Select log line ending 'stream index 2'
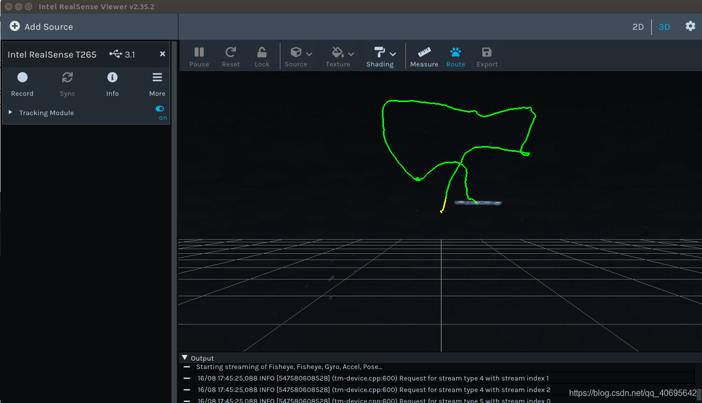This screenshot has width=702, height=403. pyautogui.click(x=374, y=389)
